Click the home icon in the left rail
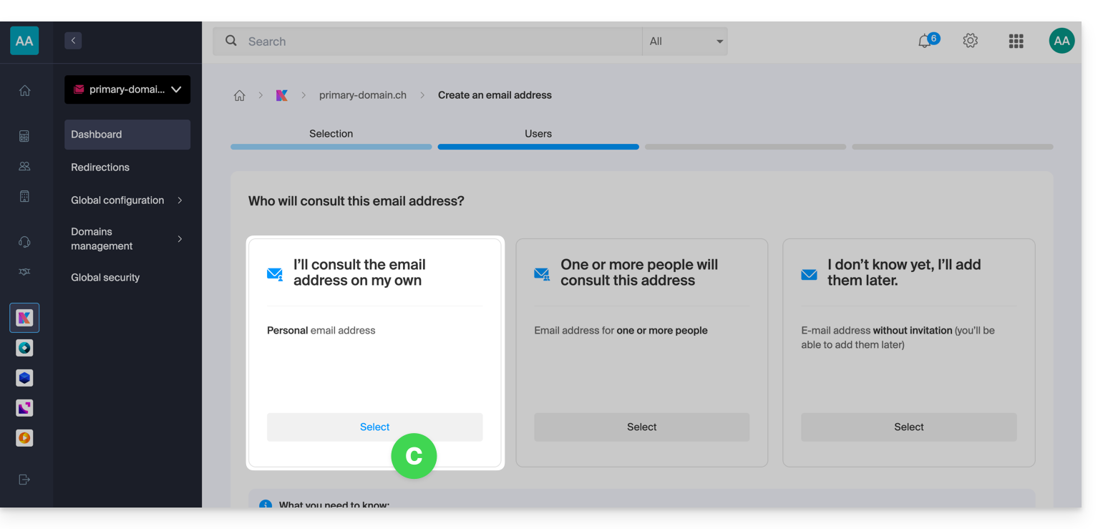 point(24,91)
